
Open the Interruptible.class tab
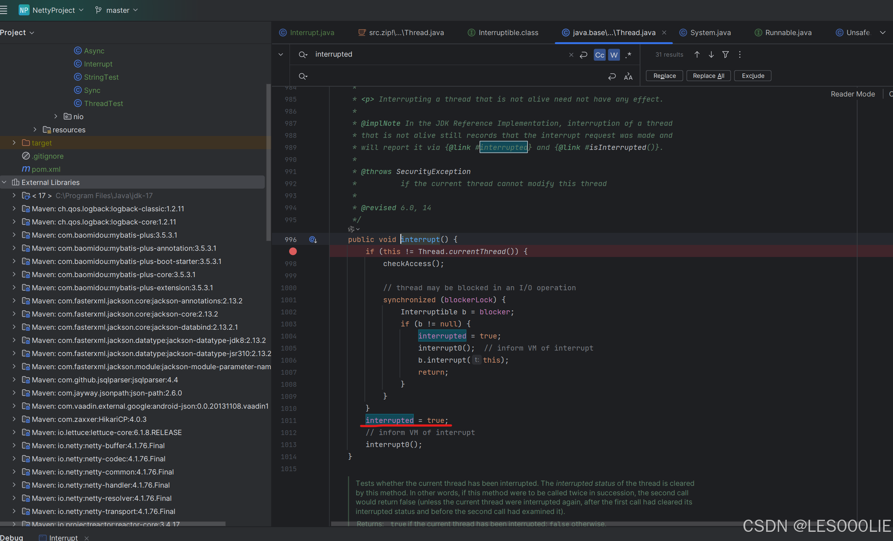(x=508, y=33)
